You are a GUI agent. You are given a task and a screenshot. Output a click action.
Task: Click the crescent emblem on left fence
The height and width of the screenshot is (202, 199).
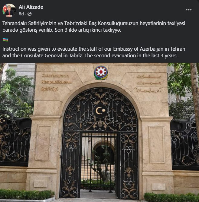click(x=3, y=120)
